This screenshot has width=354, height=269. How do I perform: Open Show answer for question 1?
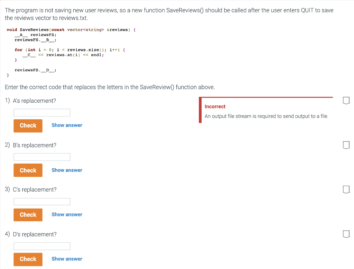(67, 125)
